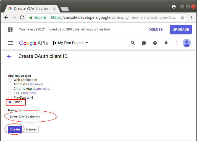Click the Name field help icon
The image size is (197, 141).
[20, 110]
